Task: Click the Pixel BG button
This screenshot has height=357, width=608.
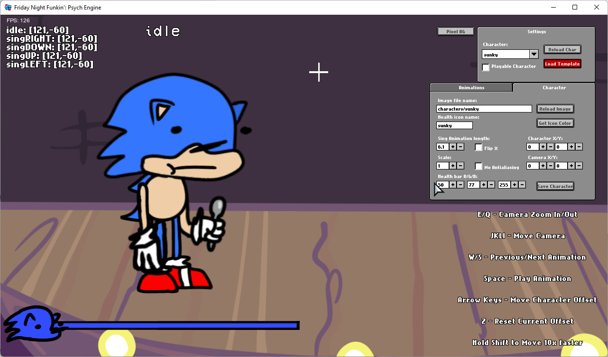Action: pyautogui.click(x=455, y=31)
